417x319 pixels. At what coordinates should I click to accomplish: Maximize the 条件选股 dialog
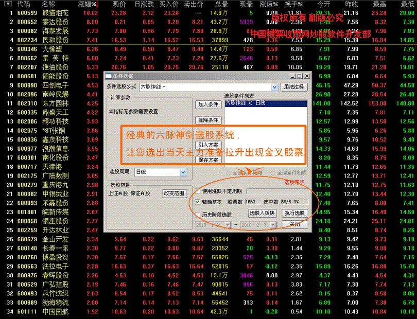pos(300,76)
